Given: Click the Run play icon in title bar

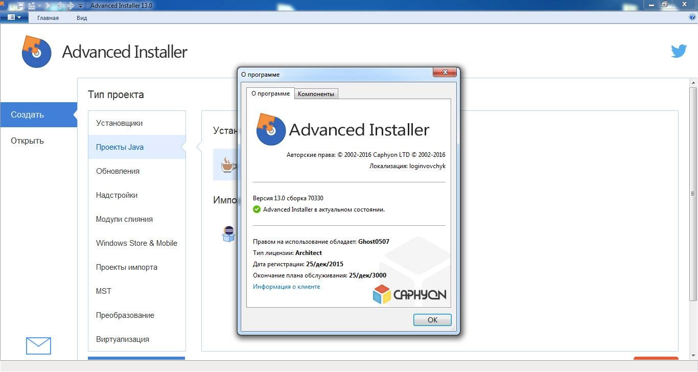Looking at the screenshot, I should click(50, 6).
